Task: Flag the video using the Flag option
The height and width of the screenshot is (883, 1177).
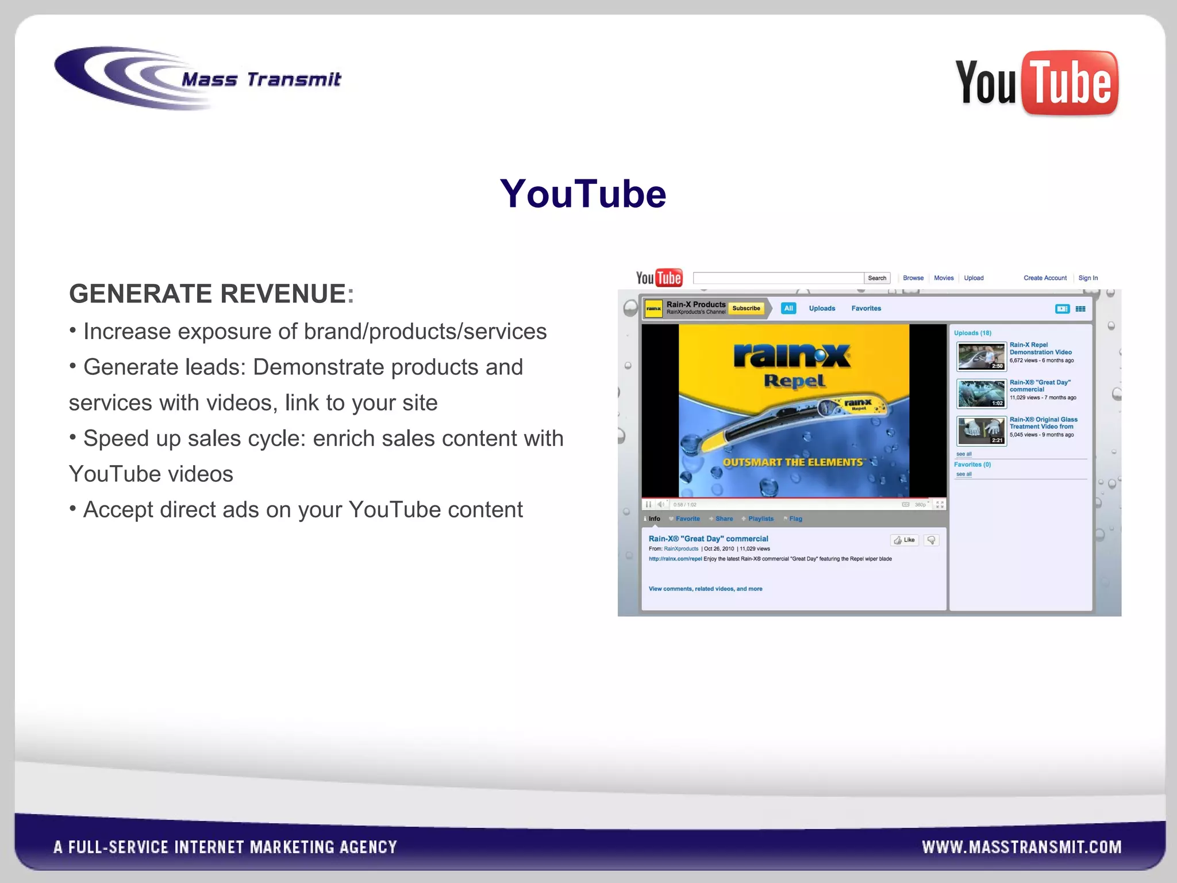Action: click(793, 519)
